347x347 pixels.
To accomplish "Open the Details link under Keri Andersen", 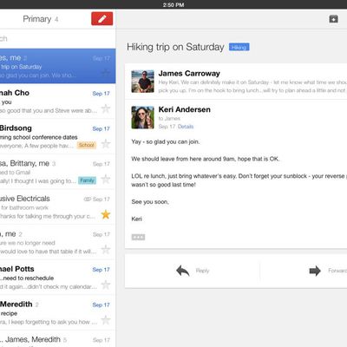I will pos(186,127).
